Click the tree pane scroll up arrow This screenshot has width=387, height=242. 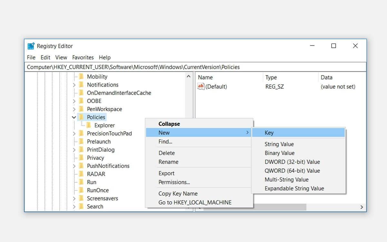tap(189, 77)
